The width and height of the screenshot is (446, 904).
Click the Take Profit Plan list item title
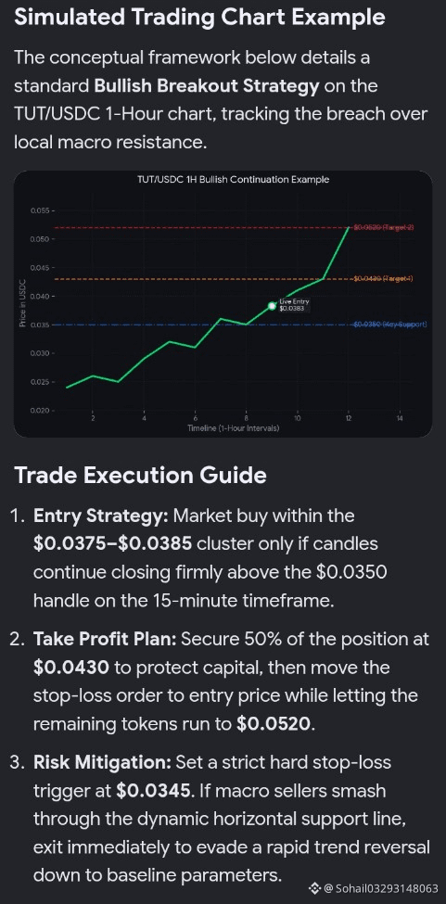pyautogui.click(x=108, y=640)
